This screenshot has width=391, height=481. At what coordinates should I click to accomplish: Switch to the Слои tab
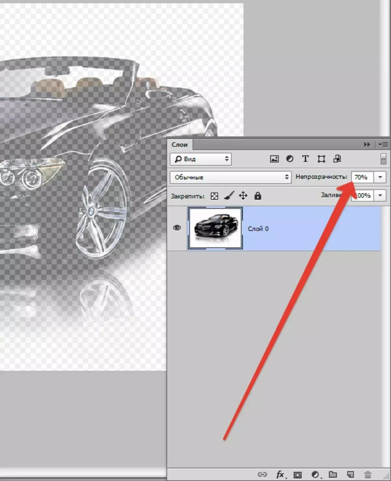coord(180,145)
